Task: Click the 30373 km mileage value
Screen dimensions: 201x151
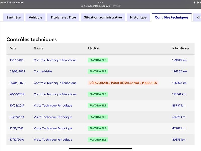Action: (179, 140)
